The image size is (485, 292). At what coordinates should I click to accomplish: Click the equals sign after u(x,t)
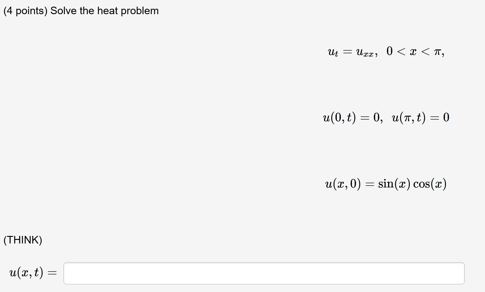point(52,273)
